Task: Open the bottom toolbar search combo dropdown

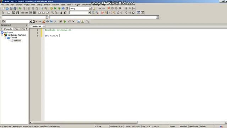Action: [31, 21]
